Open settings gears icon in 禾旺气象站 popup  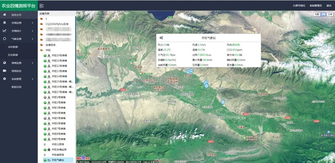pyautogui.click(x=161, y=38)
